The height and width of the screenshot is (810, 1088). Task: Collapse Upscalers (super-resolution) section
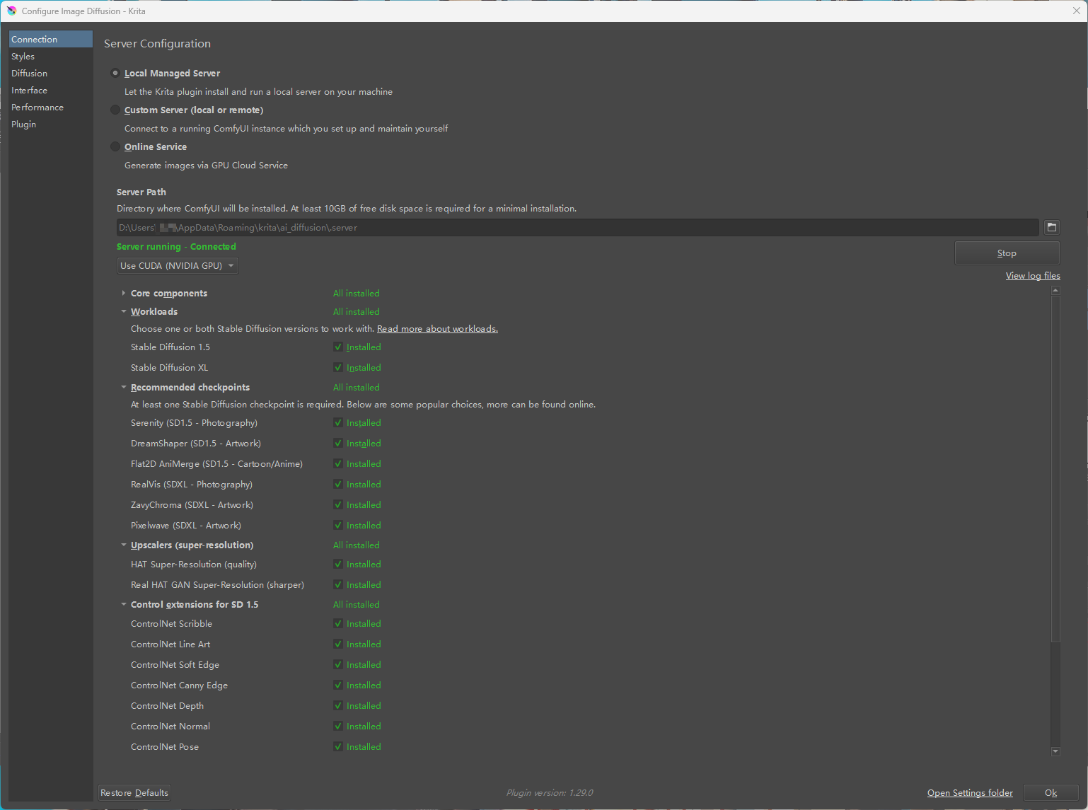(124, 545)
